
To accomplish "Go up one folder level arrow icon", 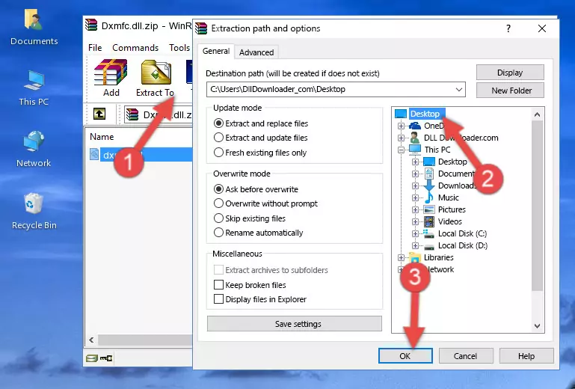I will point(99,114).
